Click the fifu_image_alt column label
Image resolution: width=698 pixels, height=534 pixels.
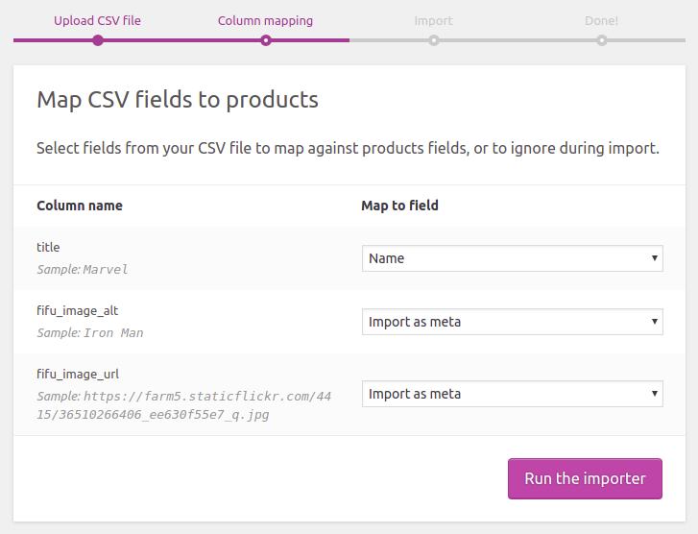coord(77,311)
